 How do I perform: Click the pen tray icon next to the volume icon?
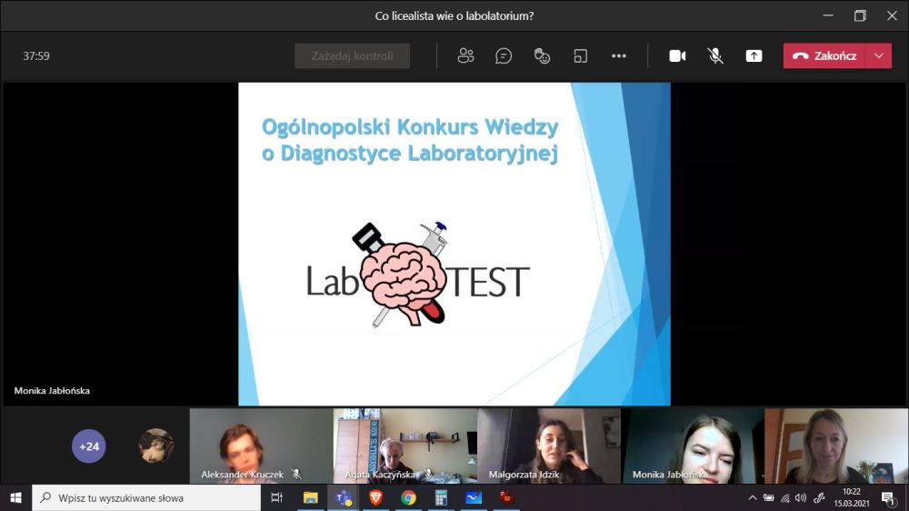(x=819, y=497)
